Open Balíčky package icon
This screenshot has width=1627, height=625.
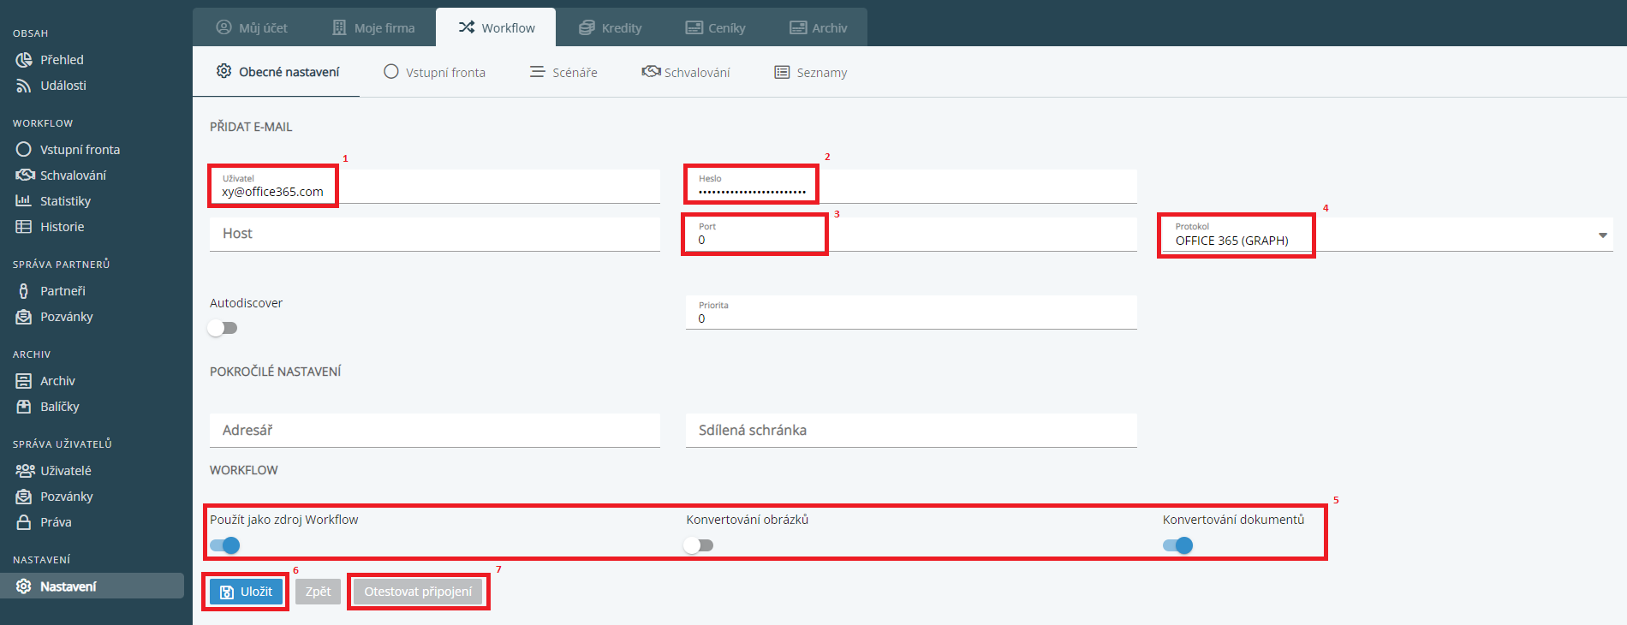(x=24, y=407)
